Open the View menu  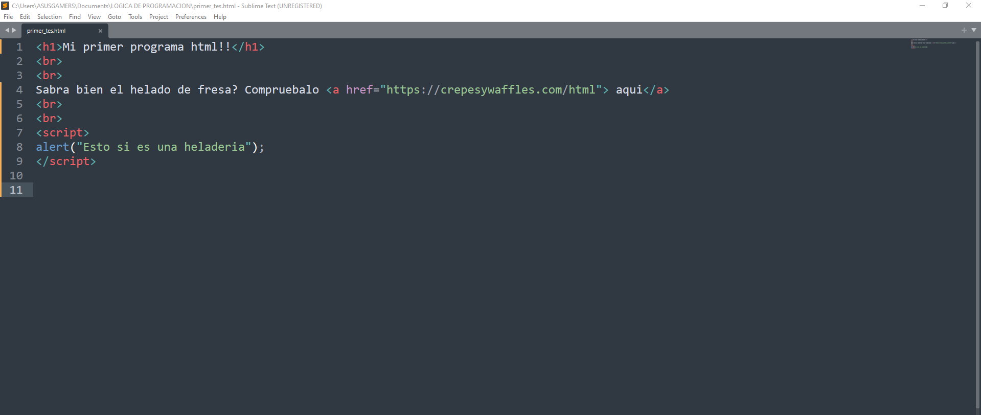(94, 17)
